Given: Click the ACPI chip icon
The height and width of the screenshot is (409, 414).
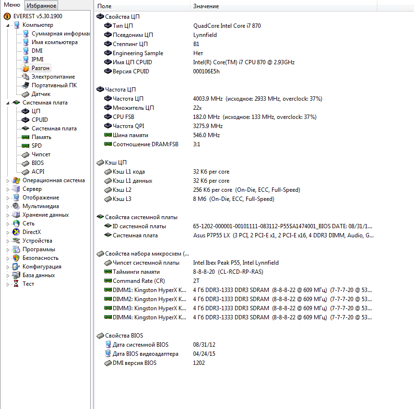Looking at the screenshot, I should [25, 172].
